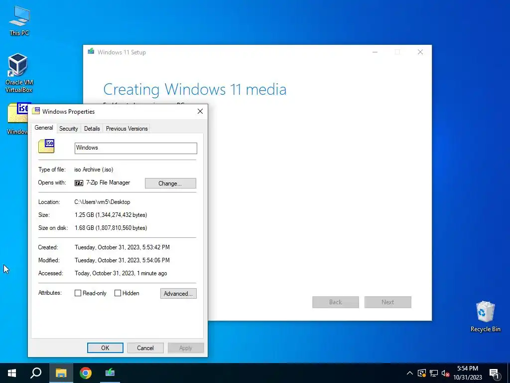This screenshot has height=383, width=510.
Task: Click 'Creating Windows 11 media' heading
Action: [x=195, y=89]
